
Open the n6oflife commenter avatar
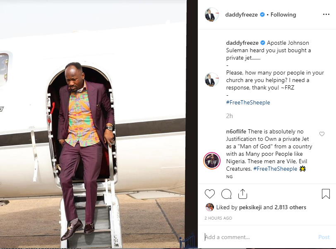[212, 161]
